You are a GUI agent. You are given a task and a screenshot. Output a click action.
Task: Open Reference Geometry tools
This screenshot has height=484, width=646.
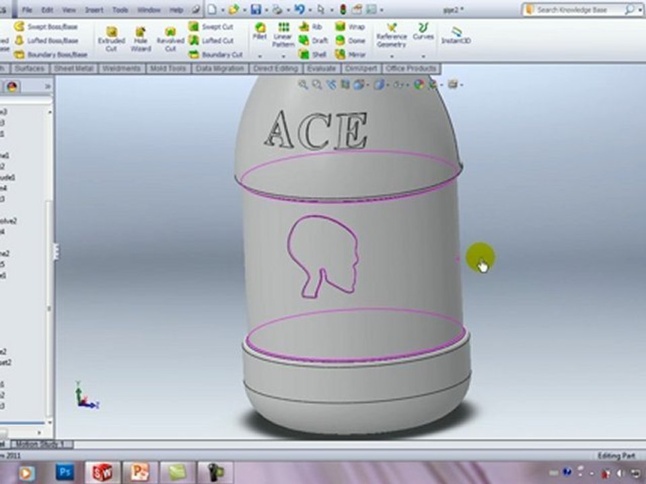[392, 36]
